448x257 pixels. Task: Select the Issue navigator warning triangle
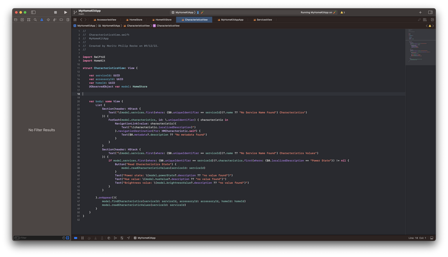(x=41, y=20)
